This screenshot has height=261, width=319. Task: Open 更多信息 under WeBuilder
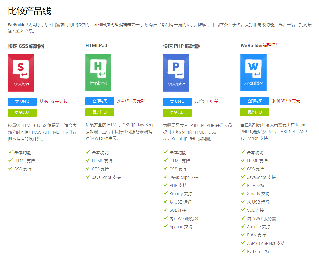255,112
